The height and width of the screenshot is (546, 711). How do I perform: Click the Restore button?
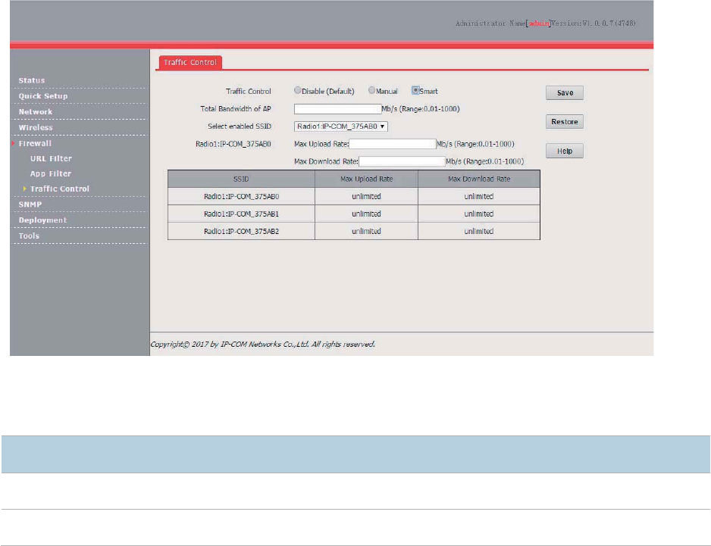(x=565, y=122)
